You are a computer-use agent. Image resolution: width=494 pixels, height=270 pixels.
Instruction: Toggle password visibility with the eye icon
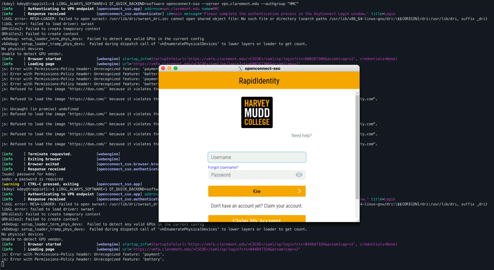tap(299, 175)
